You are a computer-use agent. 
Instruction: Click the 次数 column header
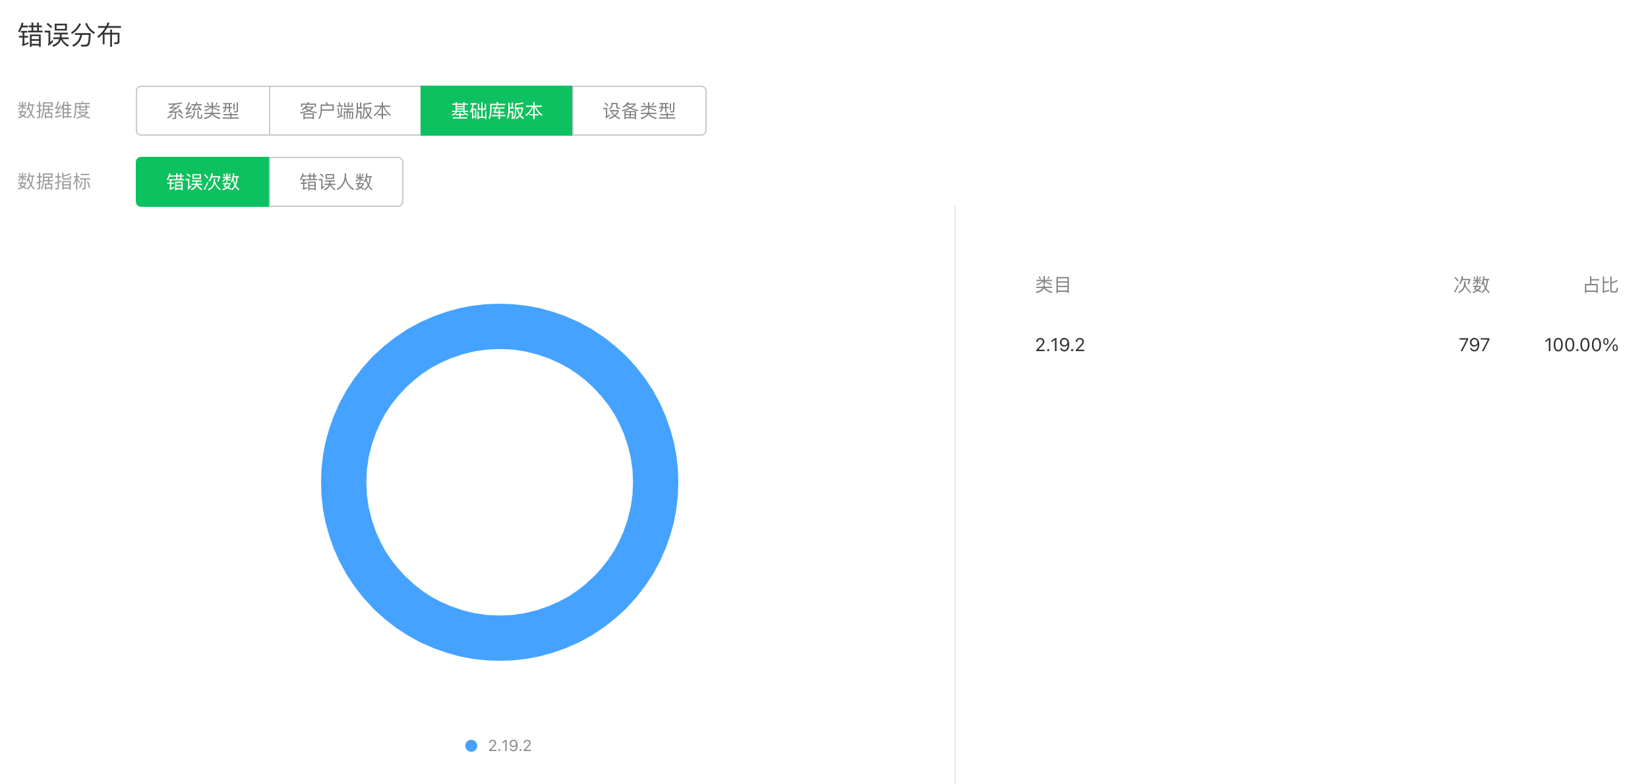(x=1471, y=285)
